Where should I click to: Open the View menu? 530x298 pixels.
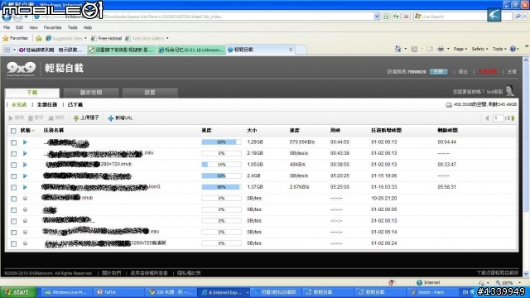(x=33, y=27)
